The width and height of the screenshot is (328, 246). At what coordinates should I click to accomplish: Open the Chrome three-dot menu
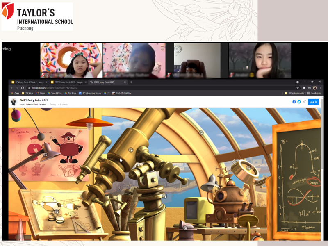click(320, 88)
